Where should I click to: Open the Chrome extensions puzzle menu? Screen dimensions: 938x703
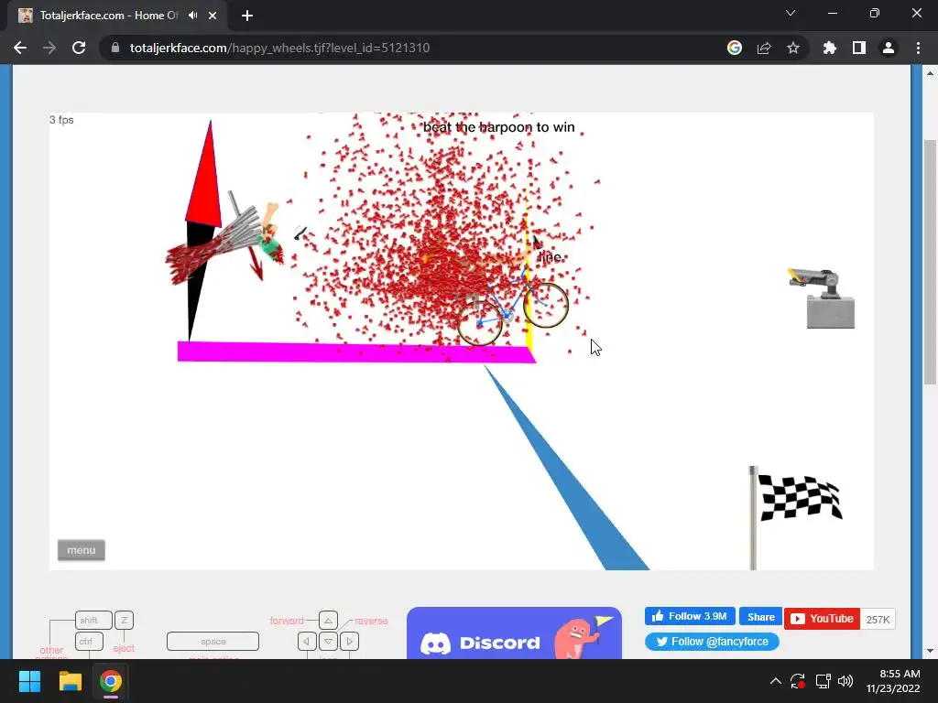pos(830,48)
